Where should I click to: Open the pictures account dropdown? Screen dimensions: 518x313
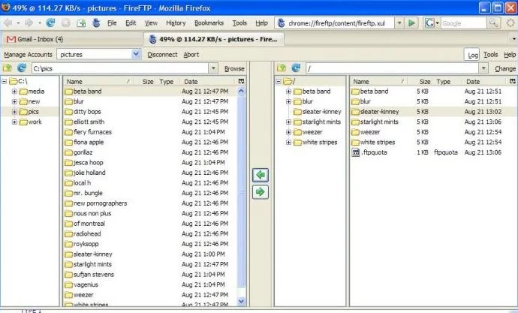[136, 54]
